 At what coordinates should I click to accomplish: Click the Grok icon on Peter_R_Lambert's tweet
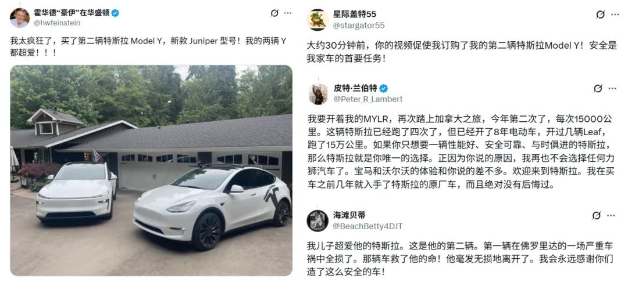(598, 88)
